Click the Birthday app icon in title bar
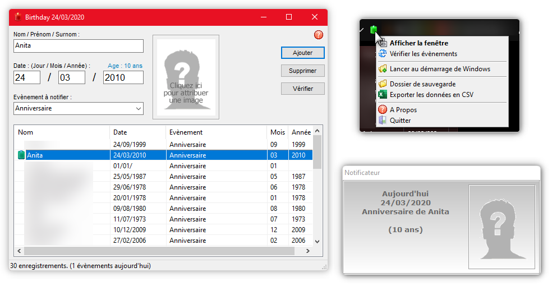 click(x=17, y=17)
